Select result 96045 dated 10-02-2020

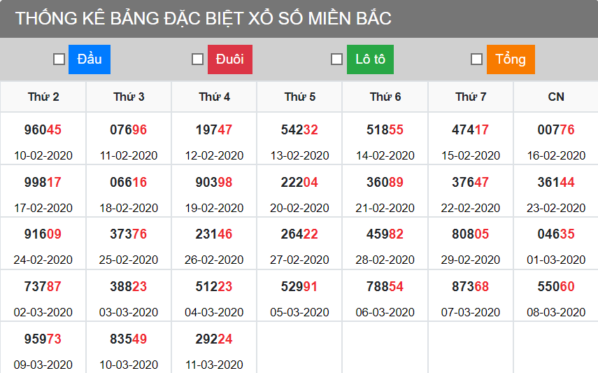43,130
